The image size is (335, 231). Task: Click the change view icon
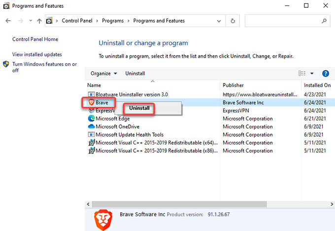302,73
